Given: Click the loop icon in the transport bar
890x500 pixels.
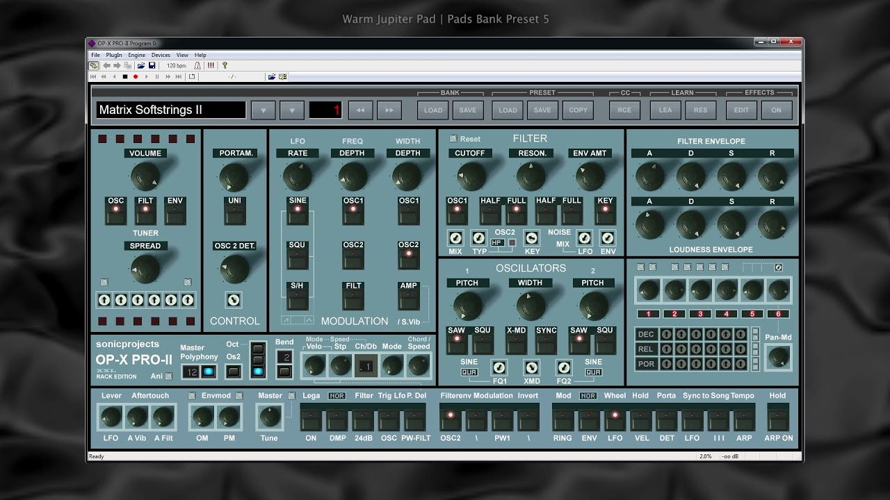Looking at the screenshot, I should [x=192, y=76].
